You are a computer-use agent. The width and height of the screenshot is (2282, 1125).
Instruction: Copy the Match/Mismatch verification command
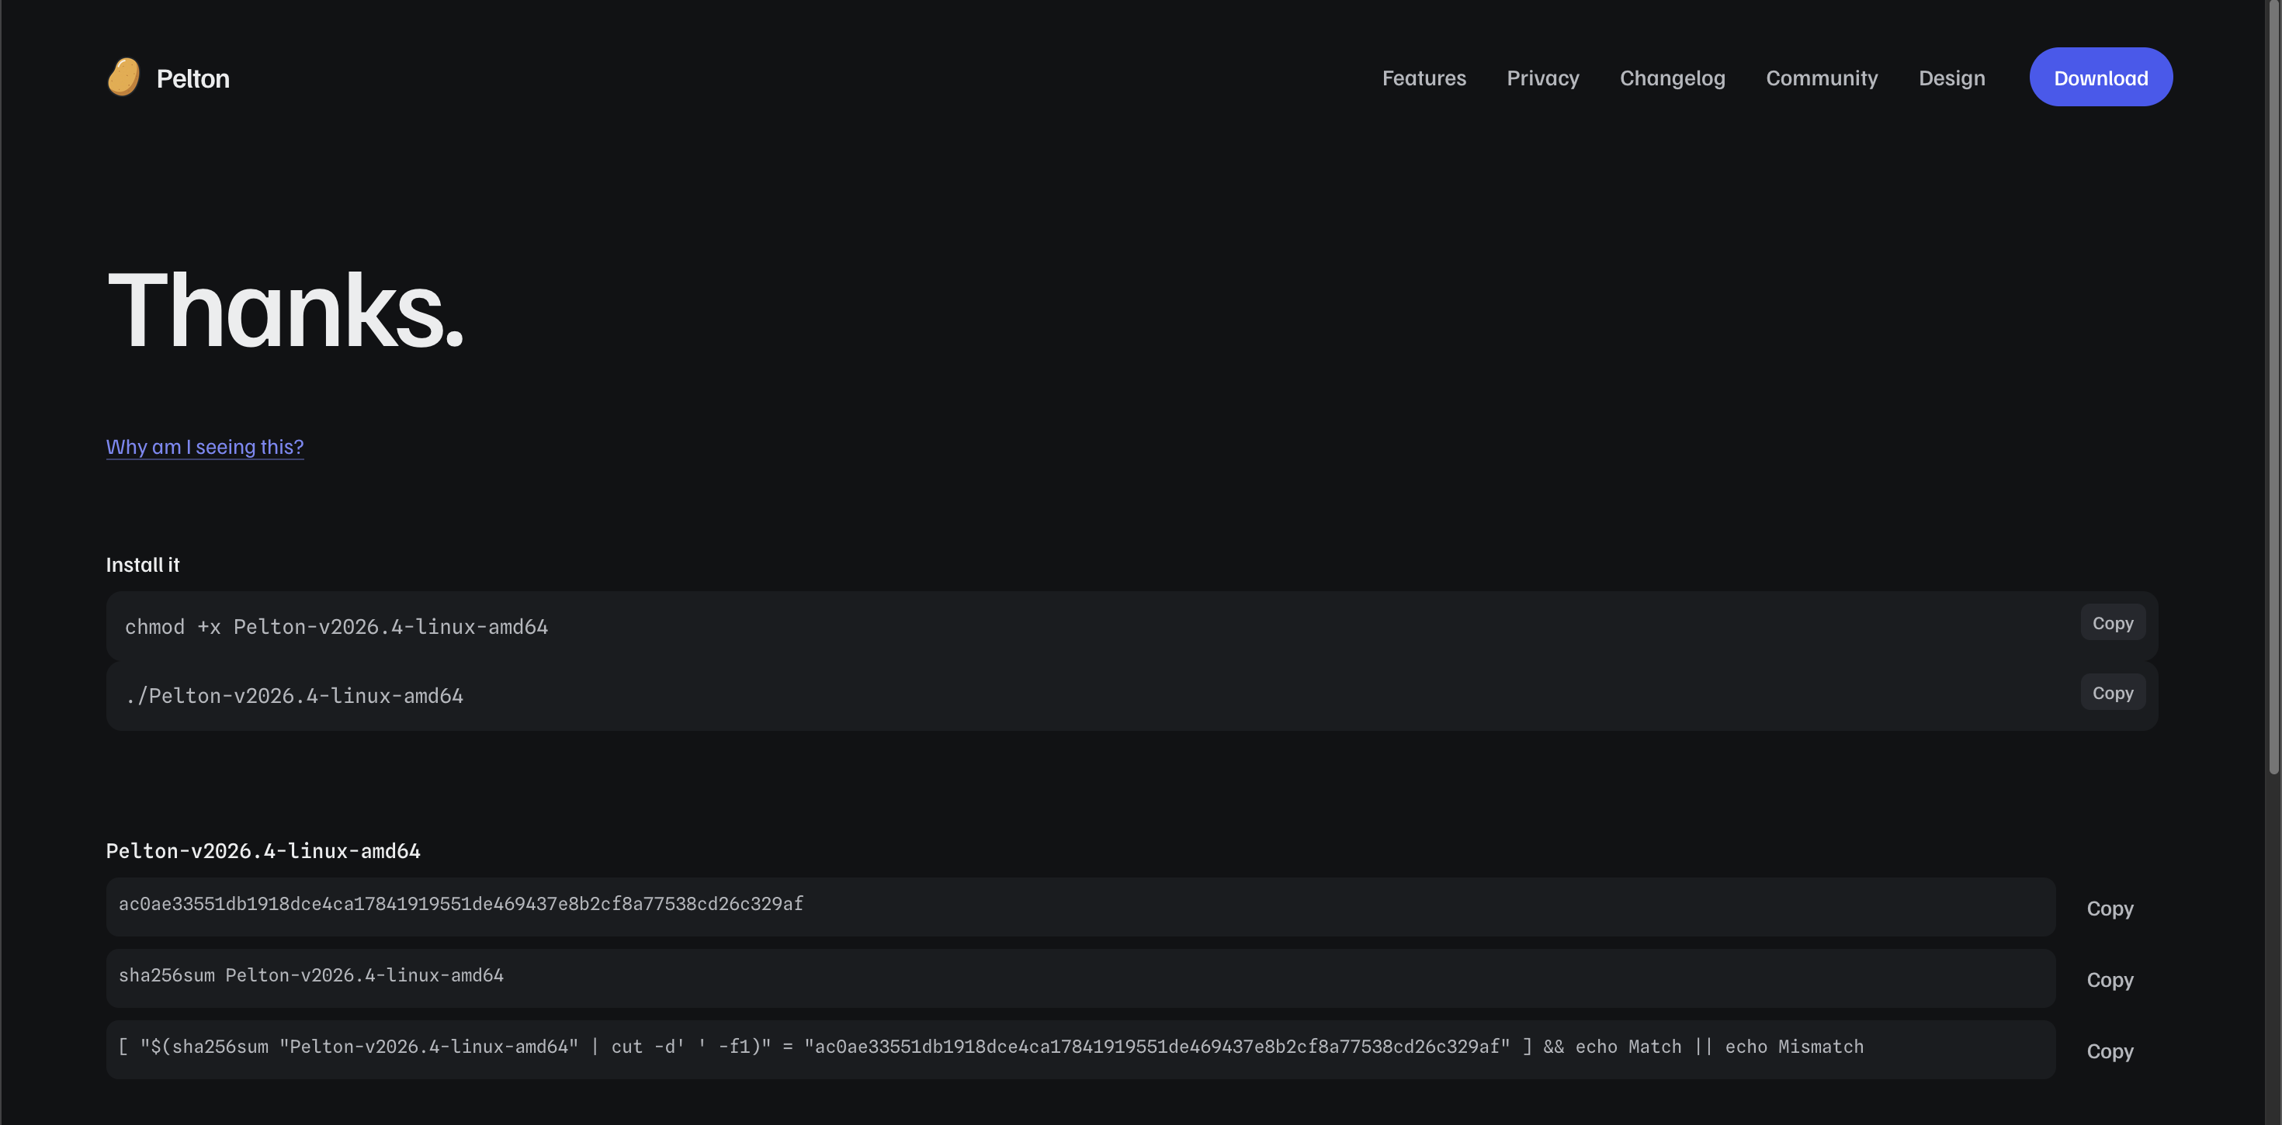(2109, 1051)
